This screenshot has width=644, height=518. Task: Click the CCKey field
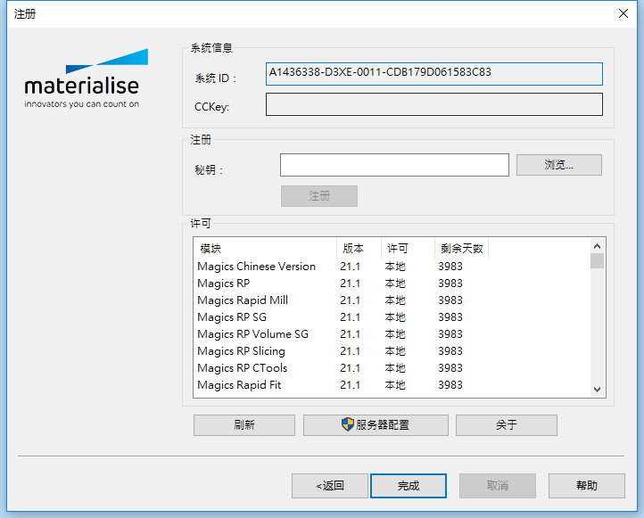point(433,105)
